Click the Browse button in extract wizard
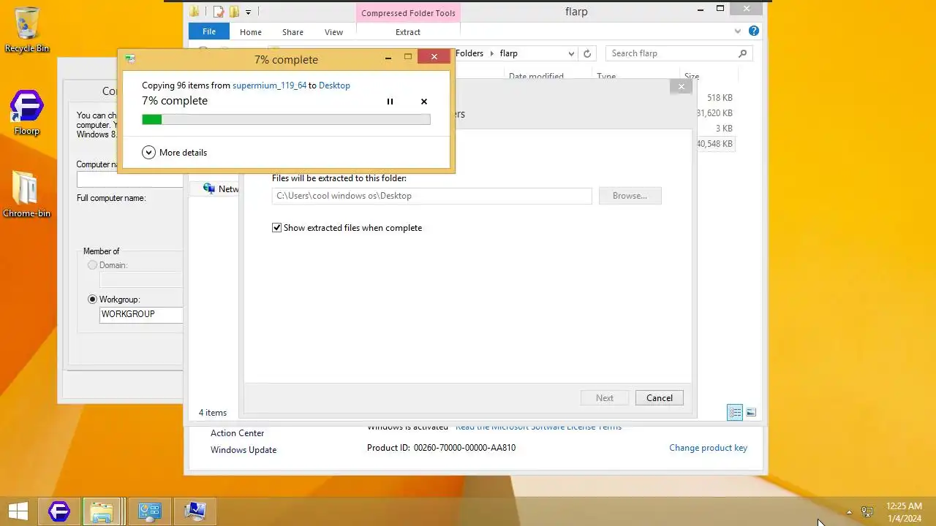This screenshot has width=936, height=526. (630, 196)
